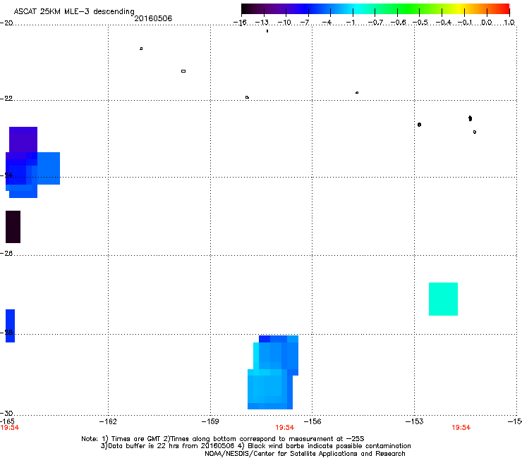Click the -159 longitude axis label
Viewport: 522px width, 458px height.
pyautogui.click(x=210, y=422)
